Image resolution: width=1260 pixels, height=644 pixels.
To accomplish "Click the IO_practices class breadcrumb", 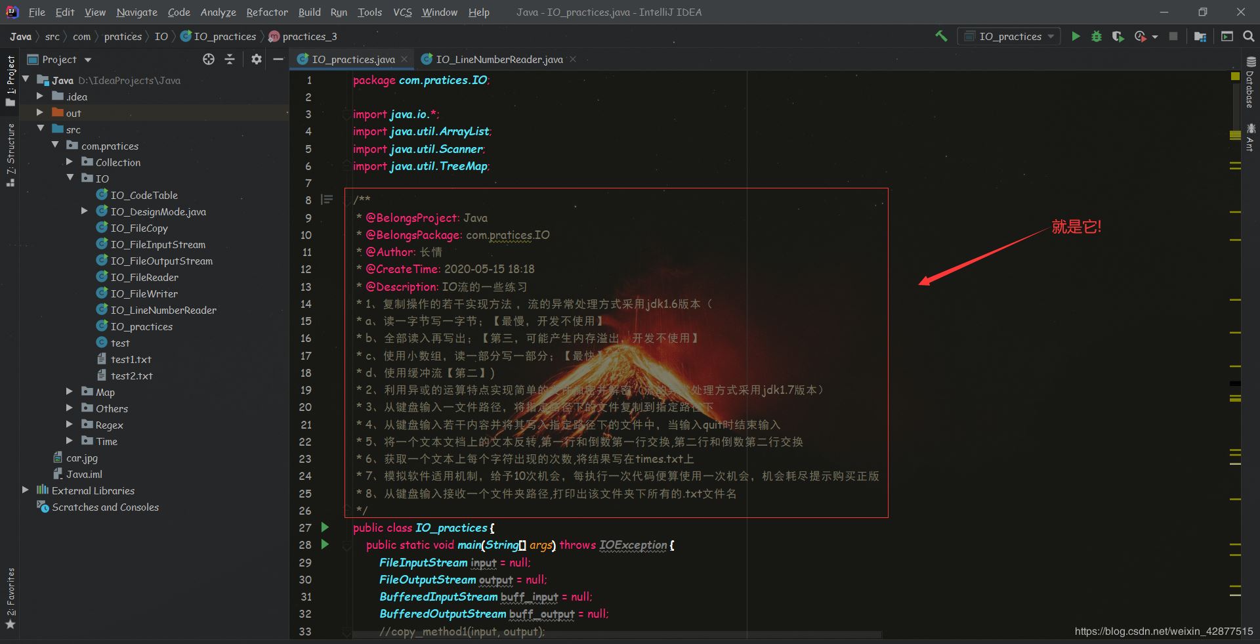I will click(x=219, y=36).
